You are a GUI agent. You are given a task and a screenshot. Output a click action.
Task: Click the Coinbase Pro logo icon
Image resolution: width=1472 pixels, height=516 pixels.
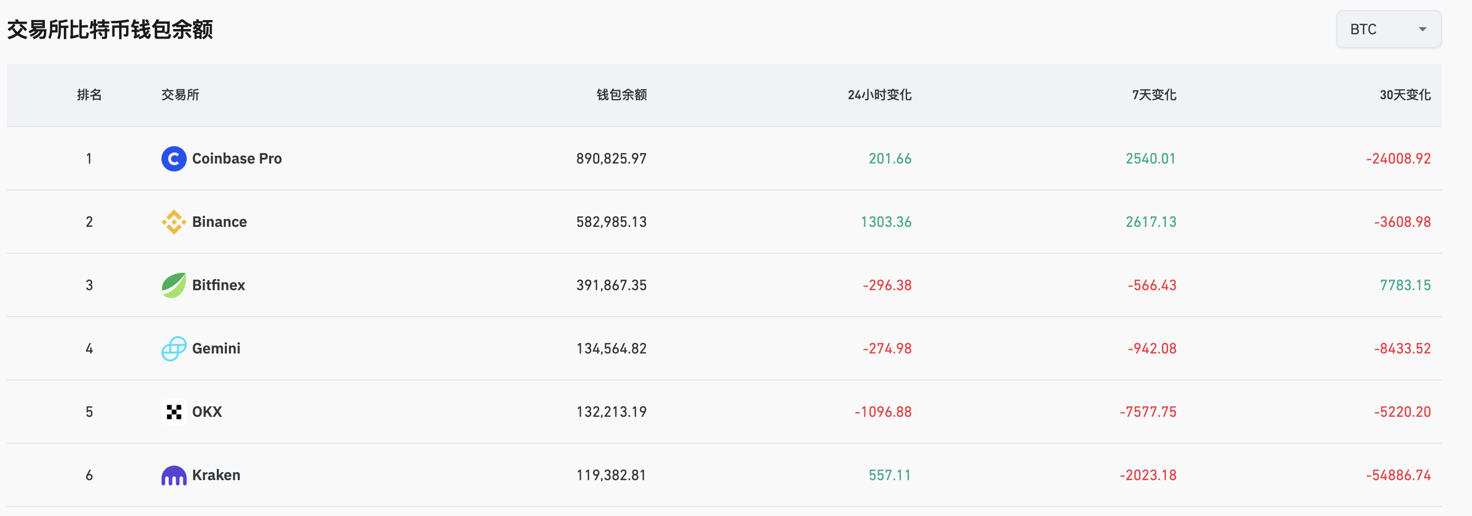174,159
